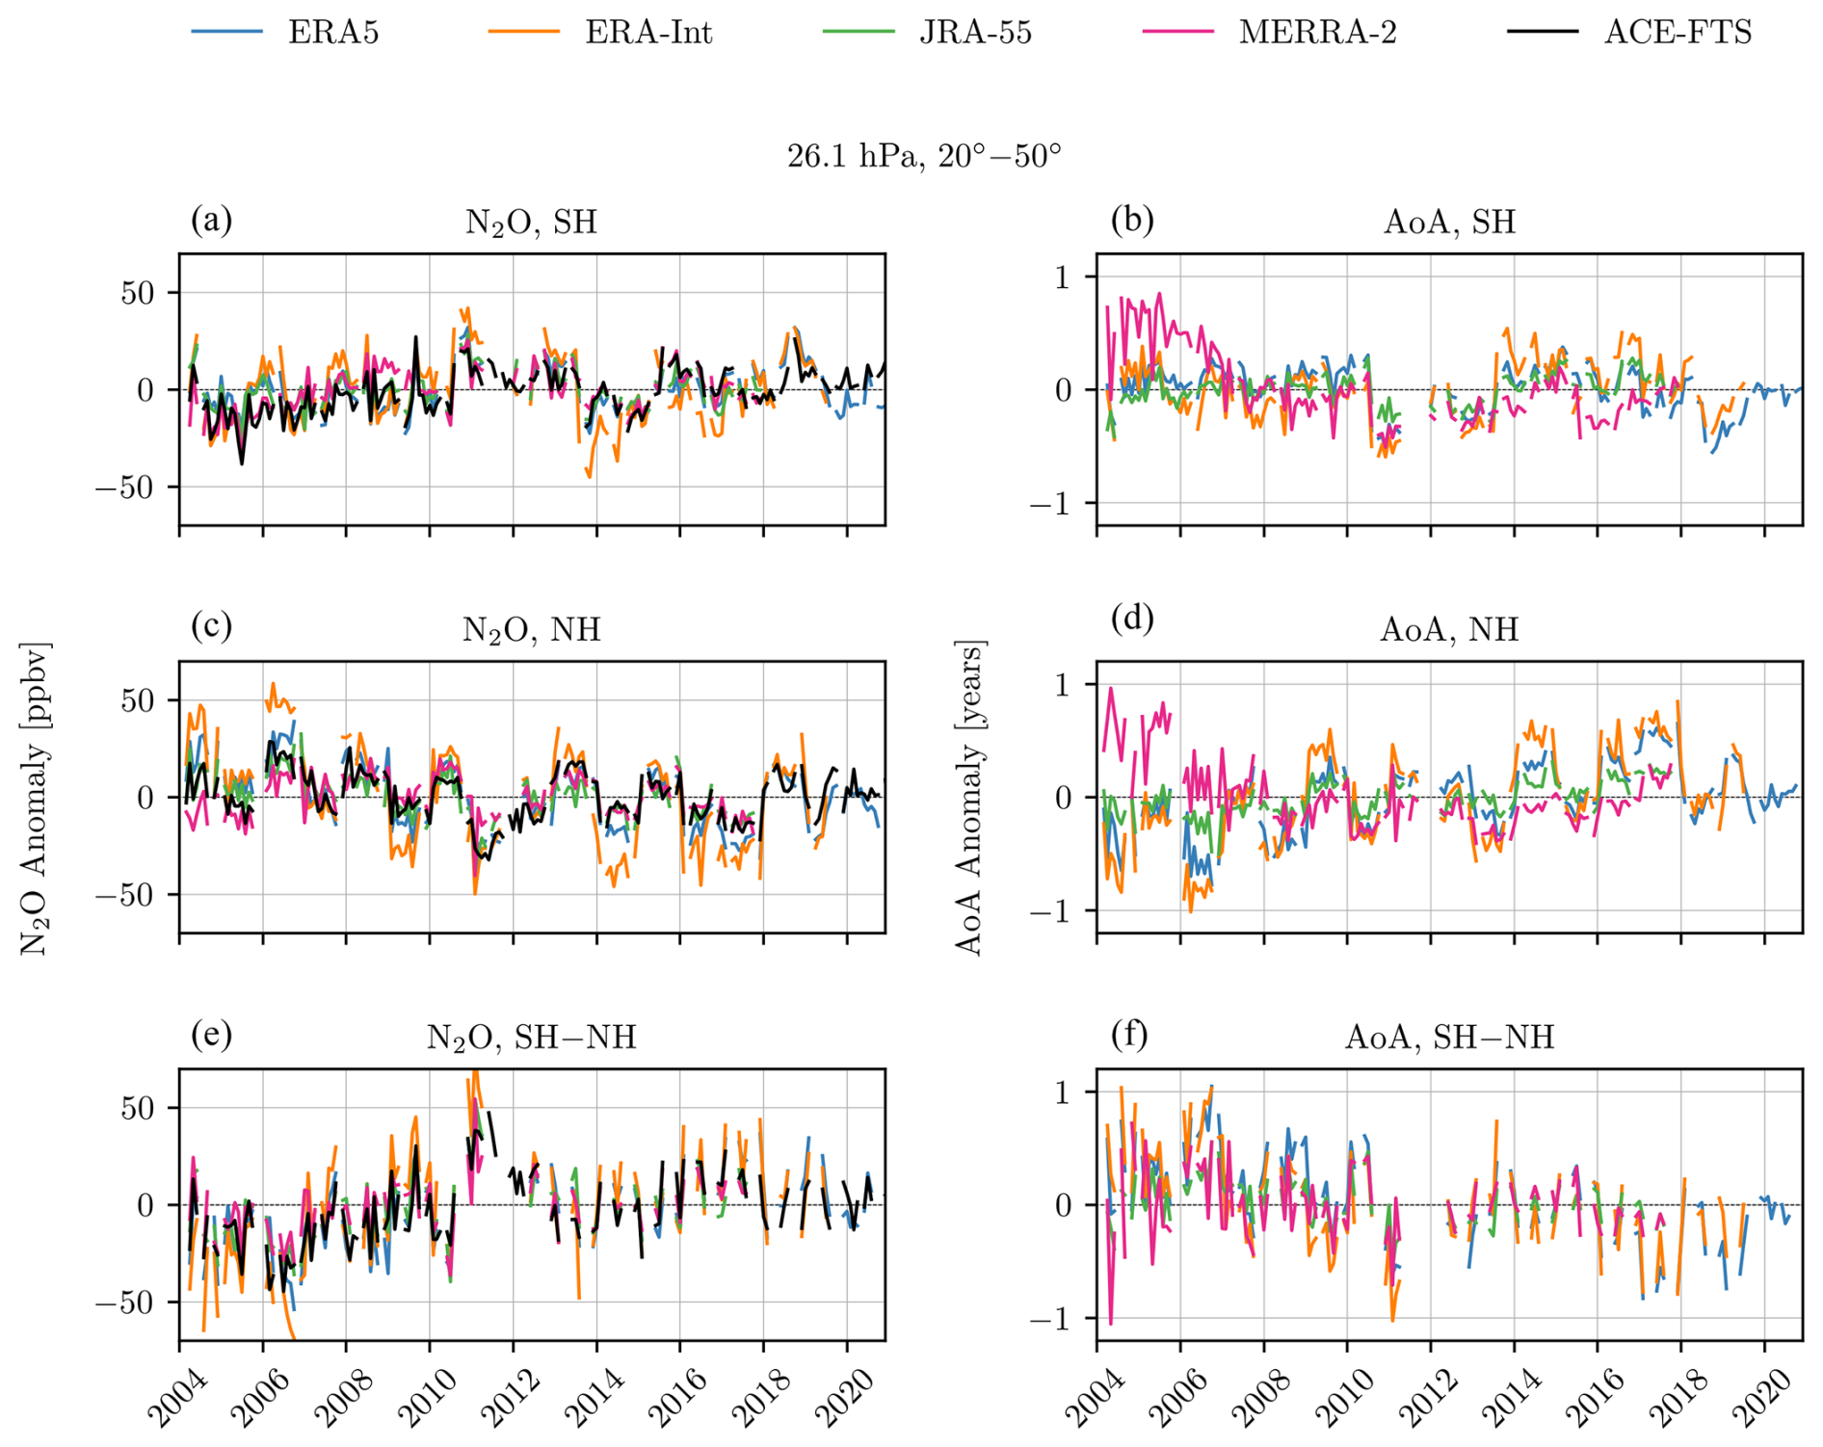Select the "N₂O, NH" panel title
The height and width of the screenshot is (1447, 1823).
531,630
